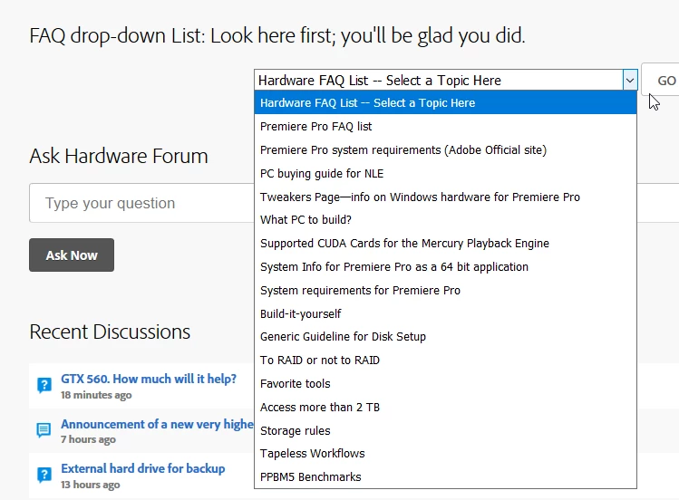679x500 pixels.
Task: Open 'Announcement of a new very highe' discussion
Action: coord(157,424)
